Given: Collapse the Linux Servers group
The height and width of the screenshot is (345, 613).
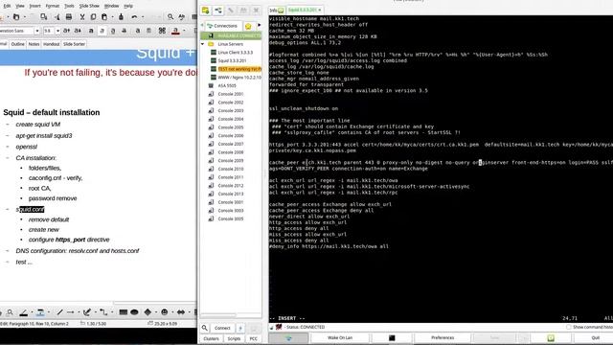Looking at the screenshot, I should coord(202,44).
